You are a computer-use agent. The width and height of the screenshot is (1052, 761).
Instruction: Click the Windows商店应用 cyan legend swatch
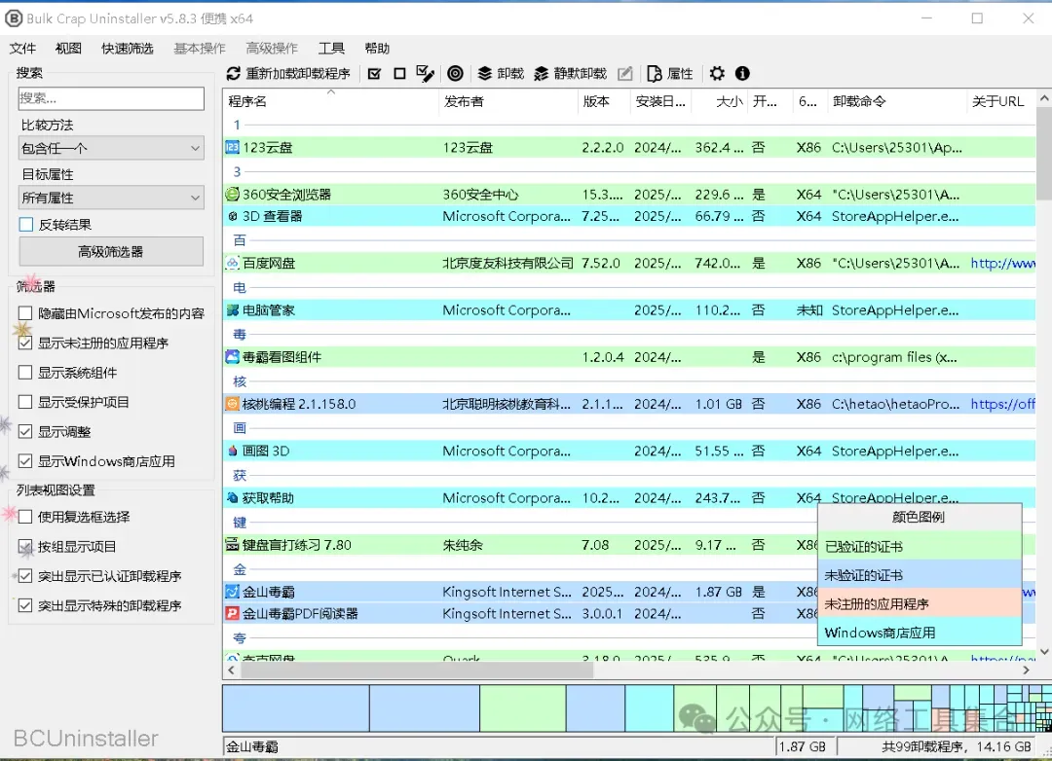click(920, 633)
